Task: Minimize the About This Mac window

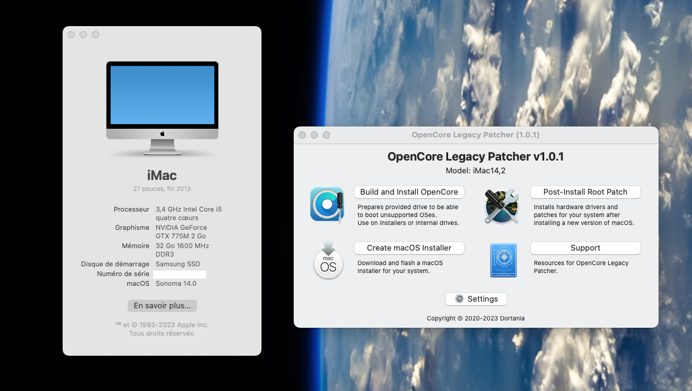Action: point(83,35)
